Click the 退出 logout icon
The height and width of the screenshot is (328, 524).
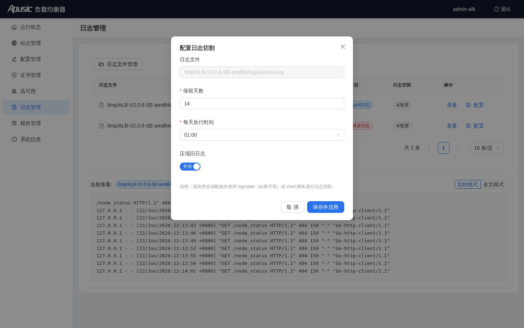496,9
